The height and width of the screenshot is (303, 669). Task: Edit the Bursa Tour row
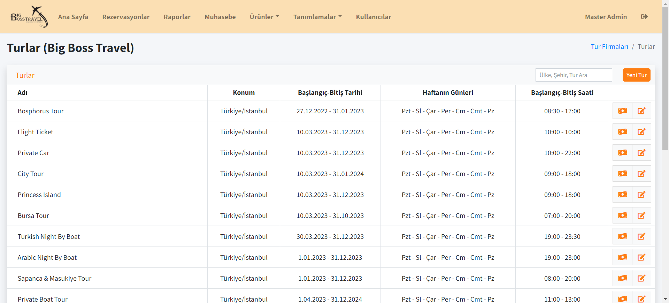point(641,215)
